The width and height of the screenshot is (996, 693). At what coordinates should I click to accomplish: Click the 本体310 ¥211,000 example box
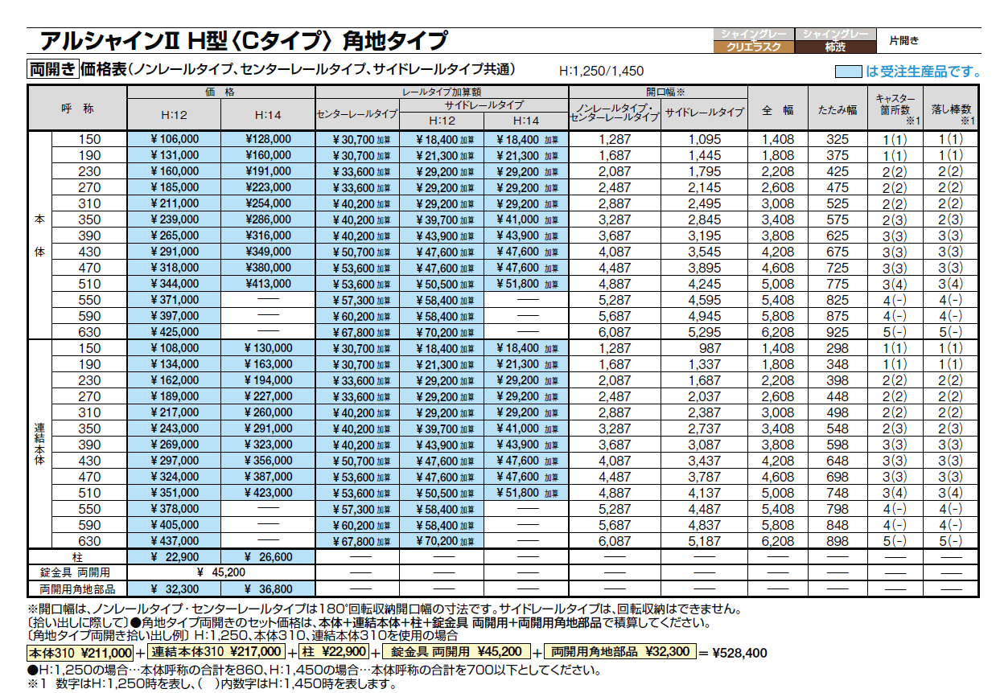[x=78, y=652]
